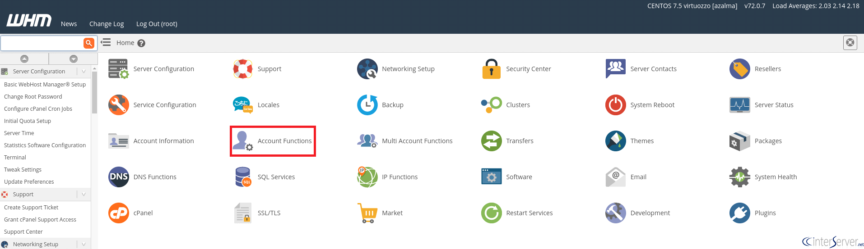Open the Transfers arrows icon

(491, 141)
